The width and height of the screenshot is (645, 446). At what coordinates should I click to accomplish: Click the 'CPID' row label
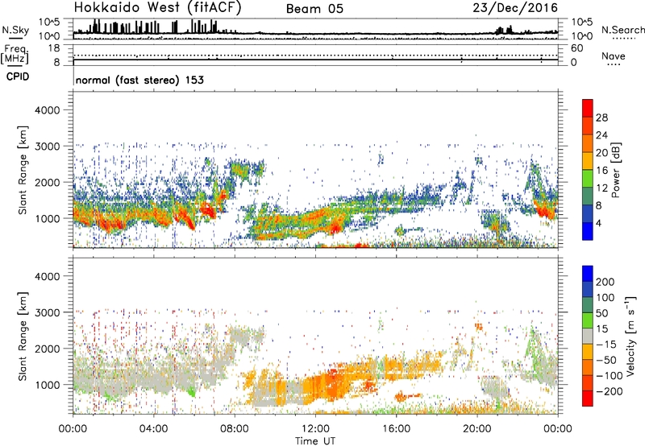coord(18,76)
